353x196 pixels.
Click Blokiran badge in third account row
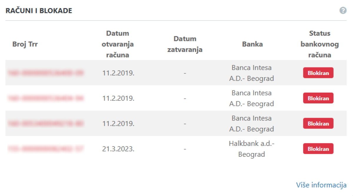(318, 123)
